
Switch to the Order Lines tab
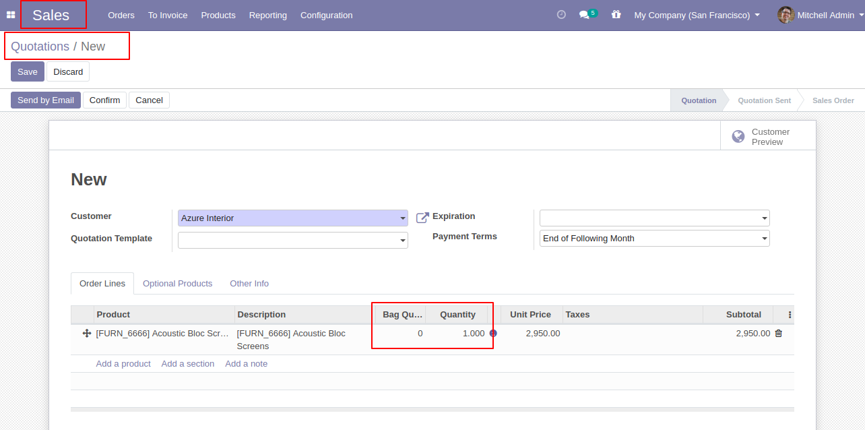coord(102,284)
